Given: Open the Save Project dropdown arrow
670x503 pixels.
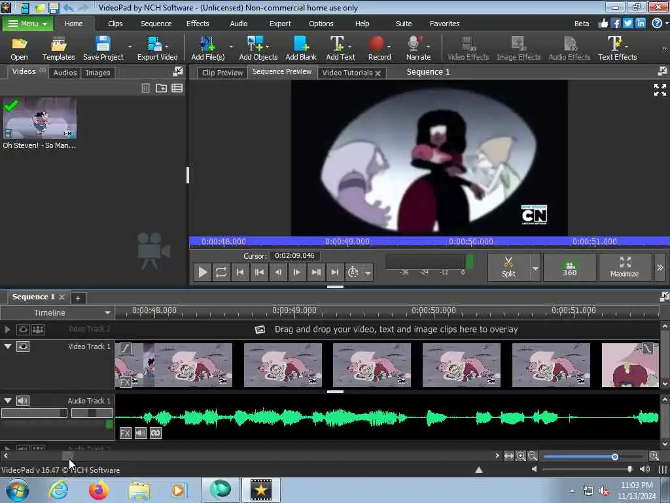Looking at the screenshot, I should pyautogui.click(x=130, y=47).
